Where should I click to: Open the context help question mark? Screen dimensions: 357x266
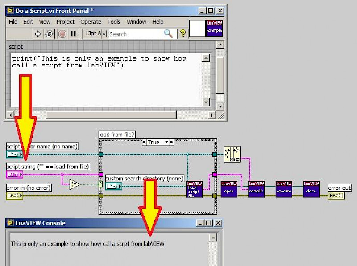pos(183,34)
